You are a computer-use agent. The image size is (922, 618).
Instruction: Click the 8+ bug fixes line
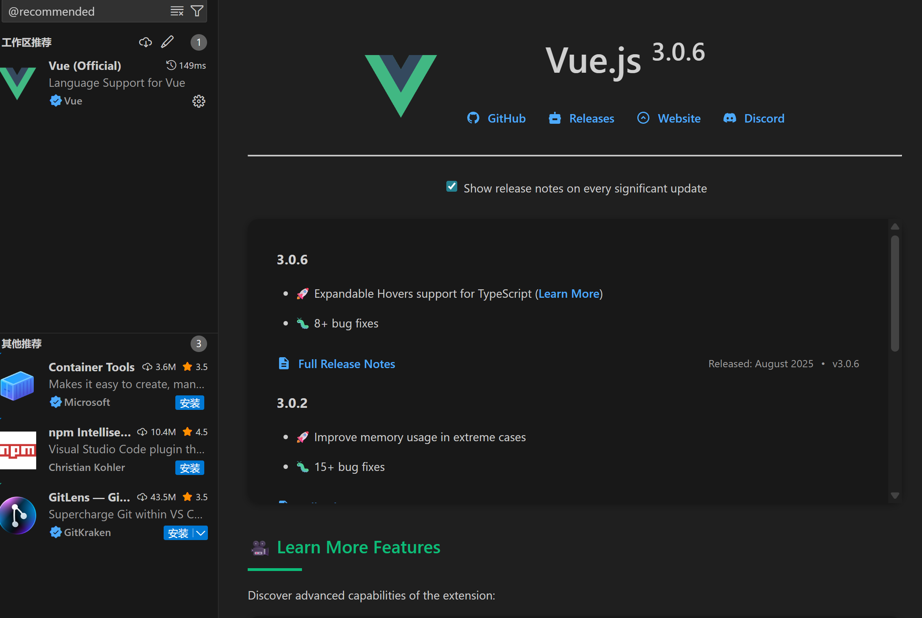click(x=346, y=323)
